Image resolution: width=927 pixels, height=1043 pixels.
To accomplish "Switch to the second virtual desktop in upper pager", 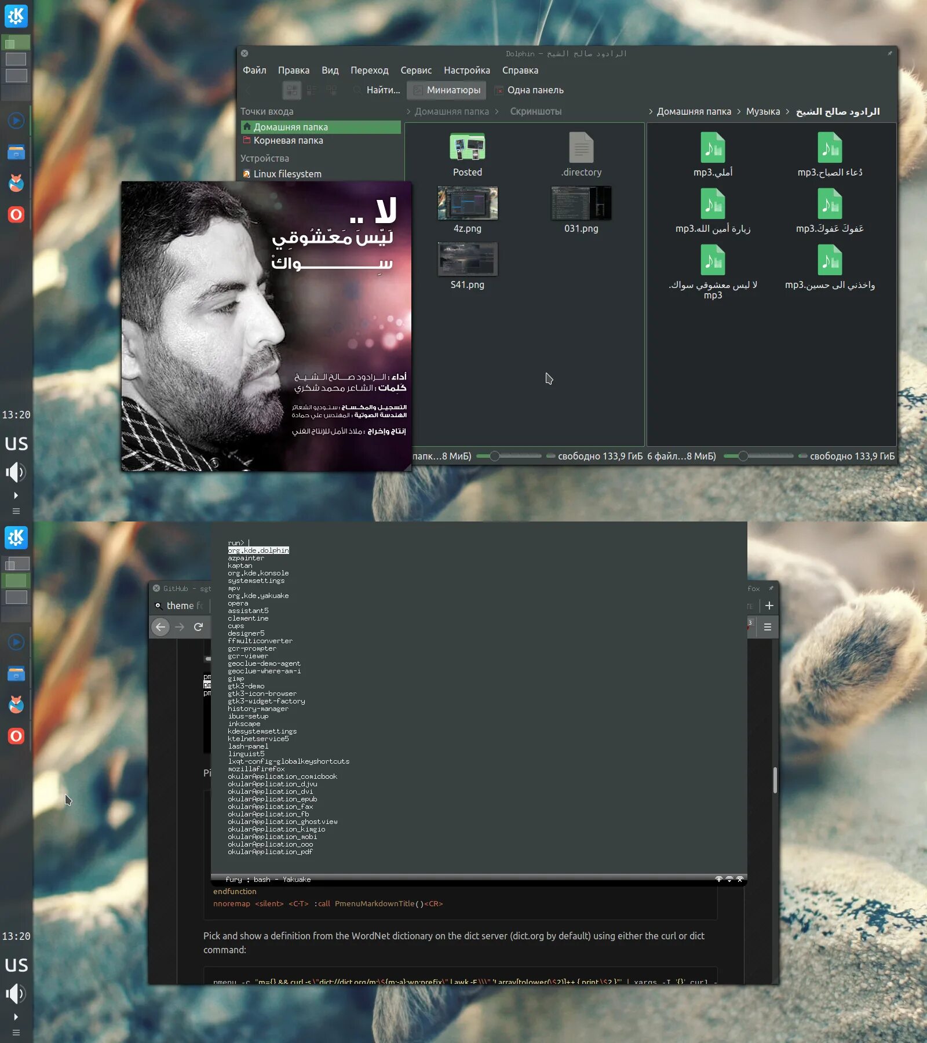I will tap(16, 59).
